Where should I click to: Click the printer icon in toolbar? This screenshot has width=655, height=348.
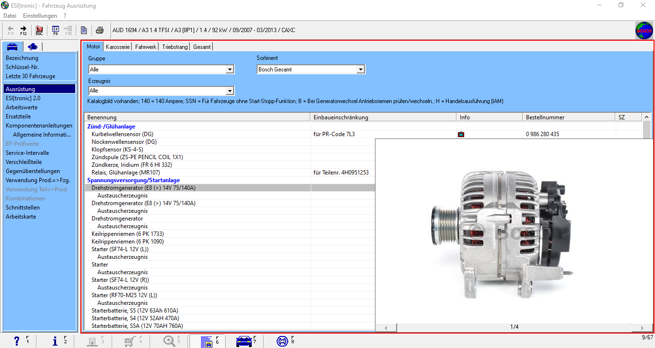99,30
